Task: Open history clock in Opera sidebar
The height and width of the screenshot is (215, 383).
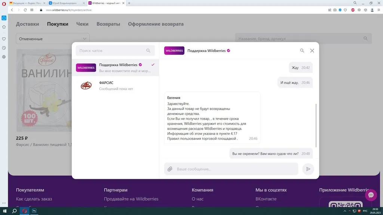Action: point(4,48)
